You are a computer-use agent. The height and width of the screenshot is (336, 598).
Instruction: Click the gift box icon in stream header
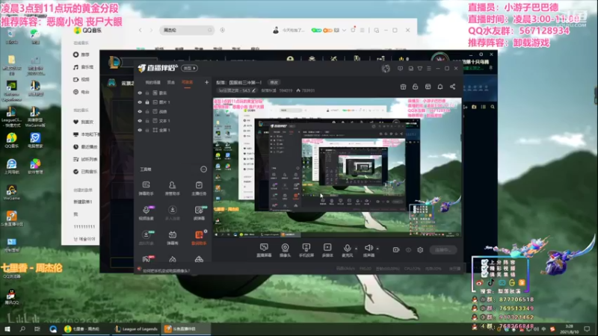click(403, 87)
